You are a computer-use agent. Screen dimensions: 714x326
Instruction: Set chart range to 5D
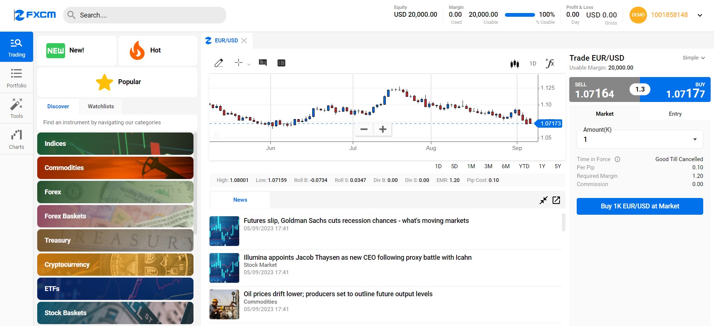click(x=454, y=166)
